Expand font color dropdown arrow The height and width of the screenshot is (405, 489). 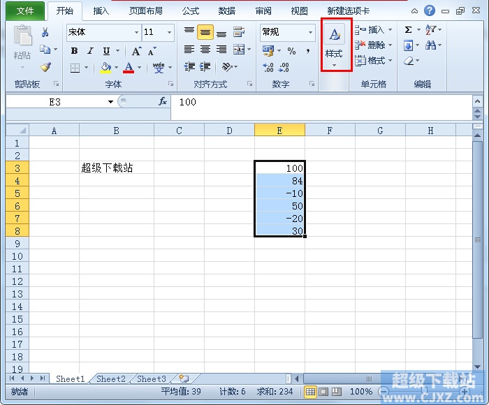click(x=139, y=67)
